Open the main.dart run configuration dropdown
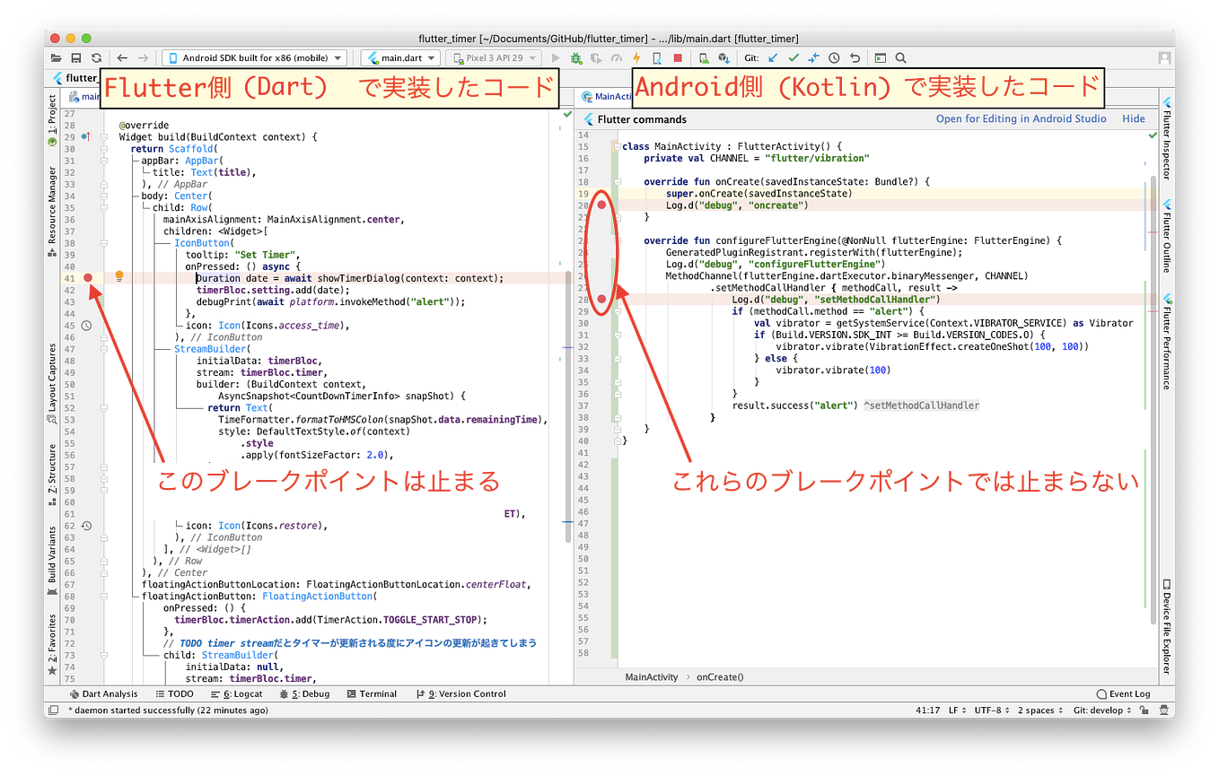This screenshot has width=1219, height=776. pyautogui.click(x=400, y=57)
